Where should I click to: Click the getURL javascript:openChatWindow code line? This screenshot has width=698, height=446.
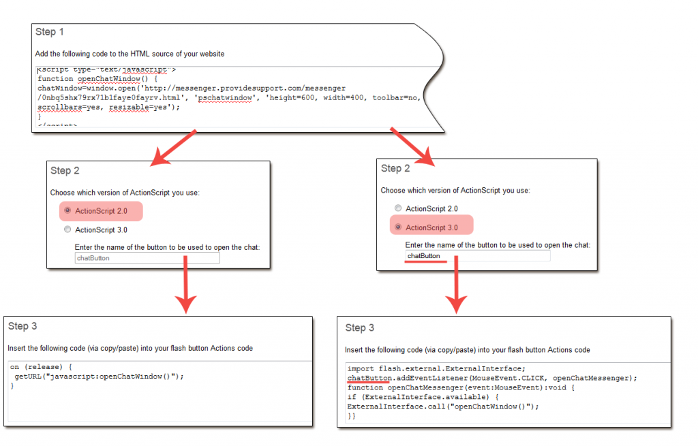(x=99, y=376)
